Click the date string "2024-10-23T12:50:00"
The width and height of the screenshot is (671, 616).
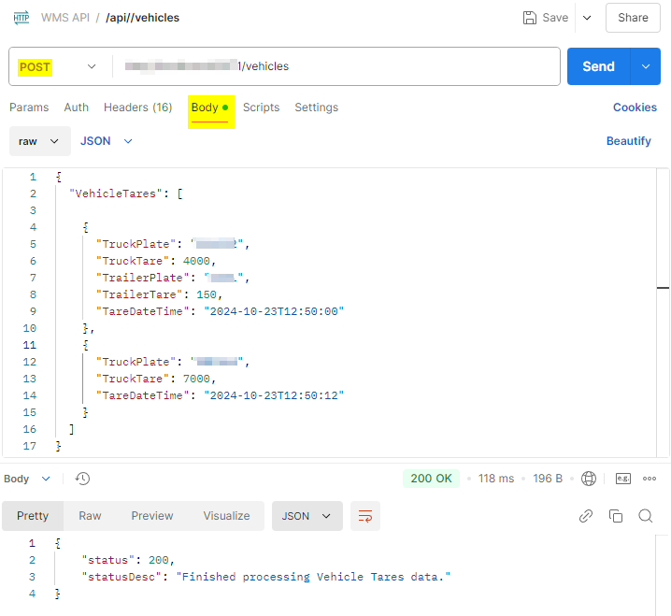pos(274,311)
